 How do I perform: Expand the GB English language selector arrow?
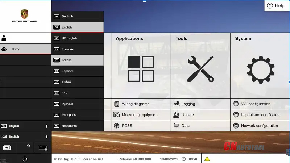click(x=47, y=126)
